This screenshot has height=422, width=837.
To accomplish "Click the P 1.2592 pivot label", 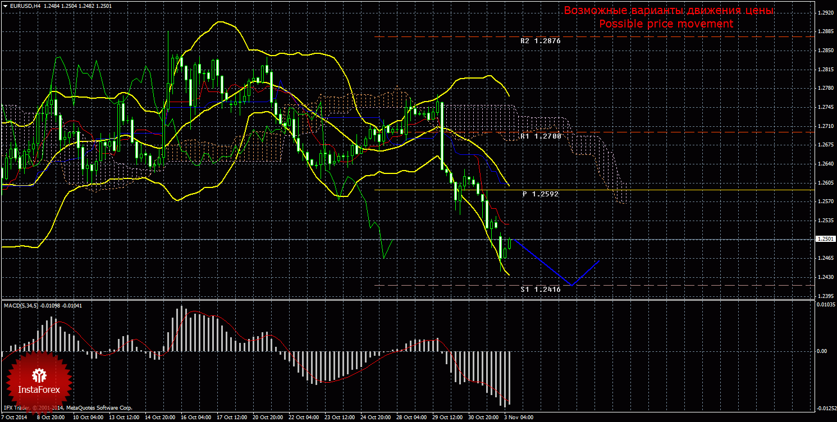I will pos(540,194).
